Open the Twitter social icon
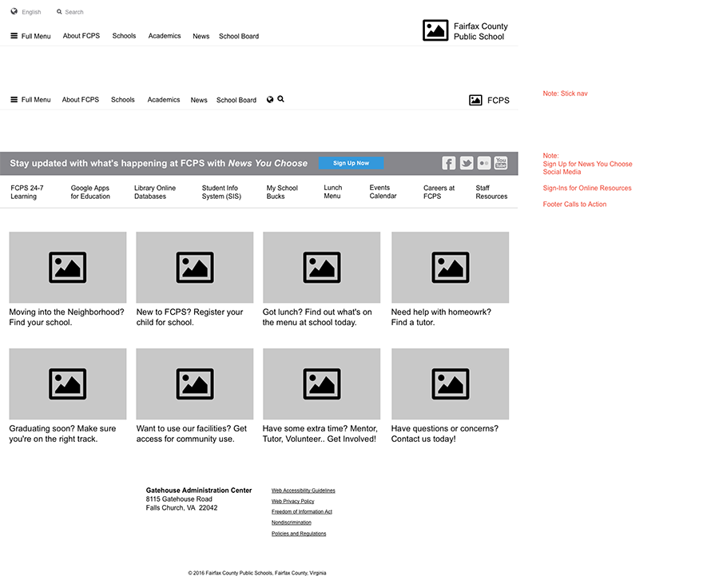The width and height of the screenshot is (719, 576). pos(467,163)
